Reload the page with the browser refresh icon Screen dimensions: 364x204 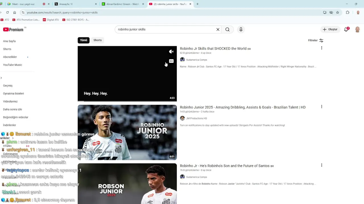(x=7, y=12)
